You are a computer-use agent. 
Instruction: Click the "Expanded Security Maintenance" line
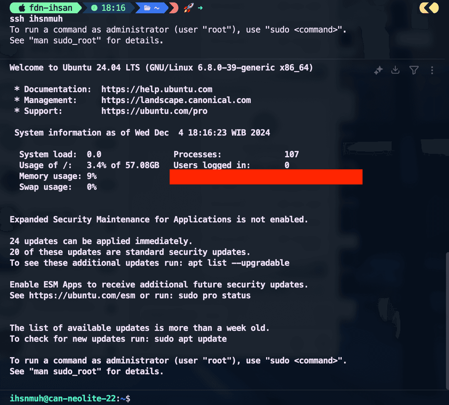click(159, 220)
